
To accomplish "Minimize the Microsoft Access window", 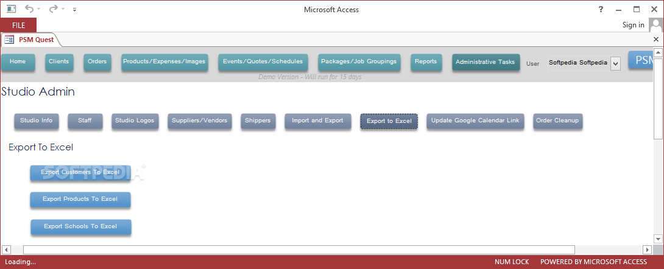I will (619, 9).
